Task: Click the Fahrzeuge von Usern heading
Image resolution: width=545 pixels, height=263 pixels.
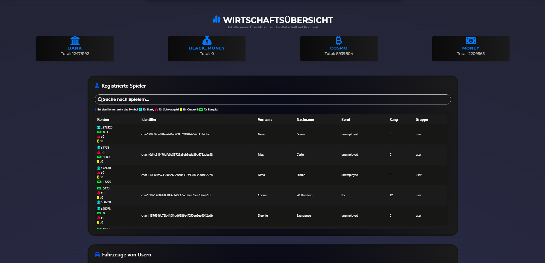Action: pos(126,255)
